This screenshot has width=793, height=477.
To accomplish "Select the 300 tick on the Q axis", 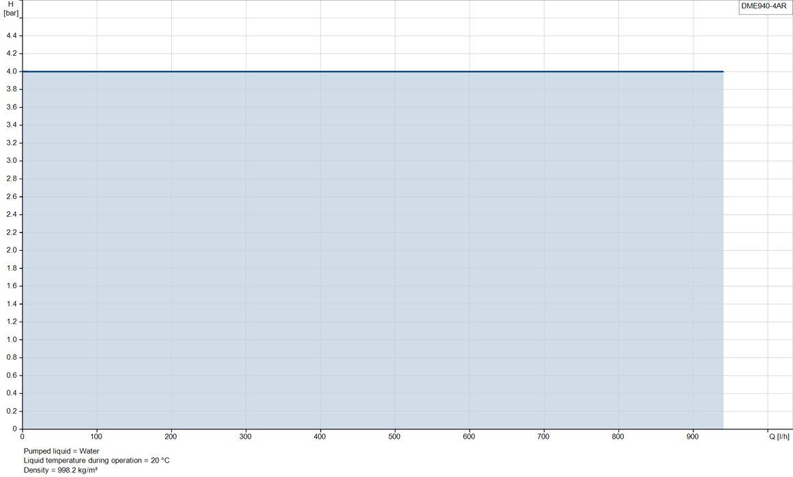I will 245,437.
